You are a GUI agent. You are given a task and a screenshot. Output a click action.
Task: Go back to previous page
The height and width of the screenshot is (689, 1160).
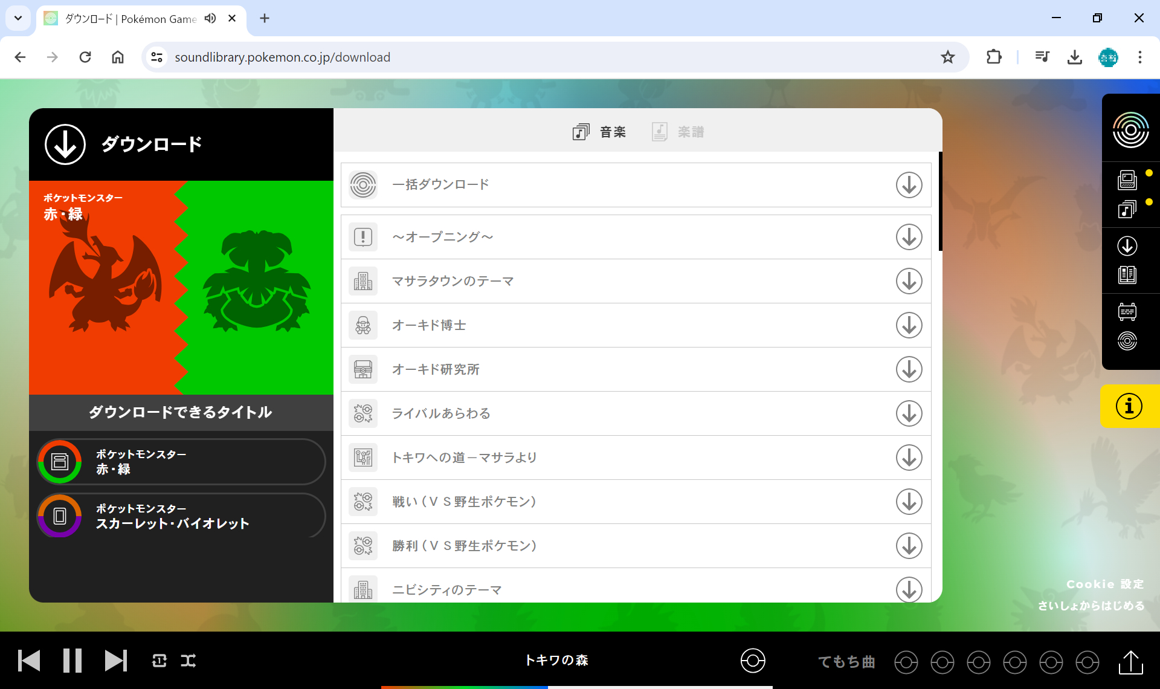[20, 57]
